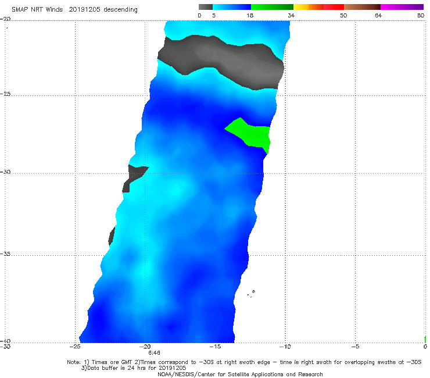Image resolution: width=430 pixels, height=378 pixels.
Task: Click the green 18–34 color bar segment
Action: click(x=272, y=7)
